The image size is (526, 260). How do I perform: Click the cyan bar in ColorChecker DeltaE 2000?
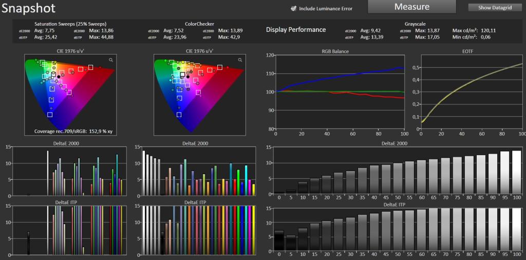coord(246,180)
